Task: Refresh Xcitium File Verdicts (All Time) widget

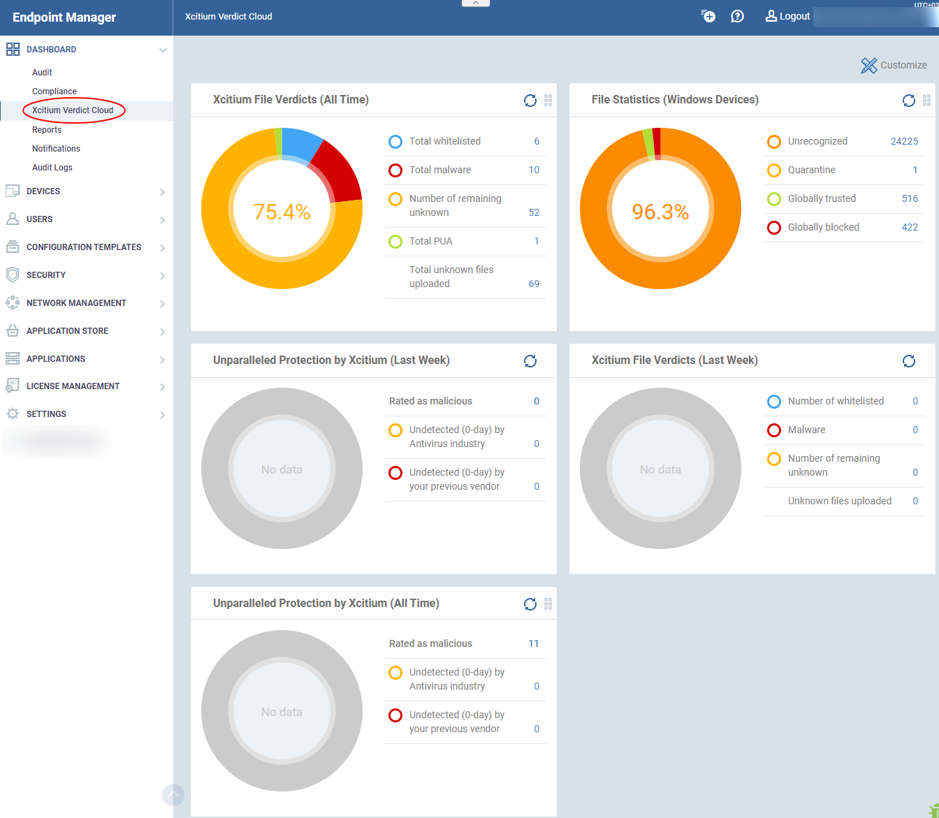Action: click(x=530, y=101)
